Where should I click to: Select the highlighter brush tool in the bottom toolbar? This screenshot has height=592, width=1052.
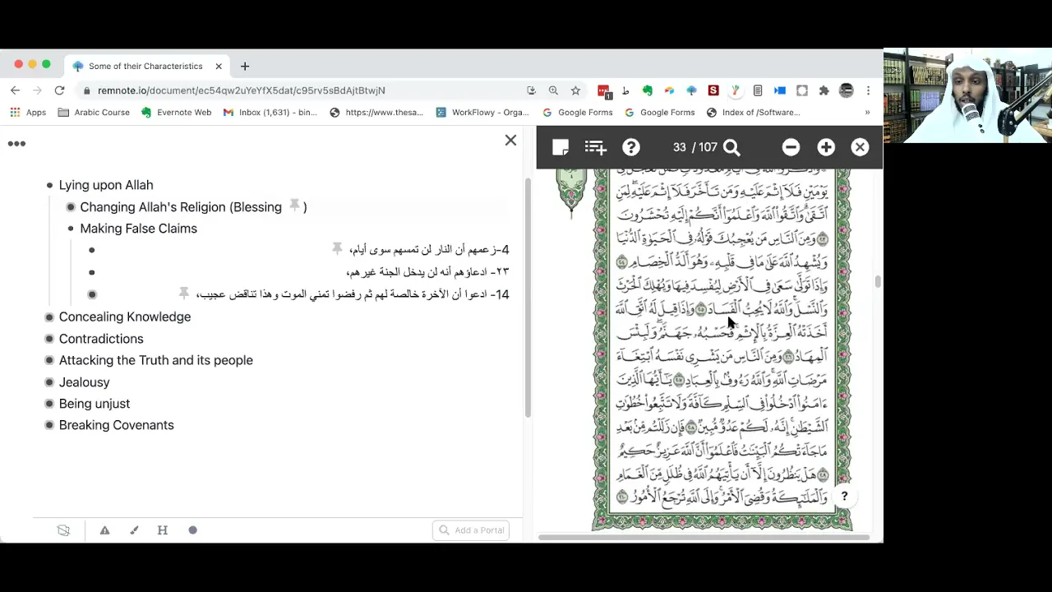pos(134,530)
